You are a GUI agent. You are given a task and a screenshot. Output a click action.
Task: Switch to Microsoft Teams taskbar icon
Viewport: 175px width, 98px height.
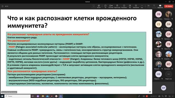[x=61, y=96]
